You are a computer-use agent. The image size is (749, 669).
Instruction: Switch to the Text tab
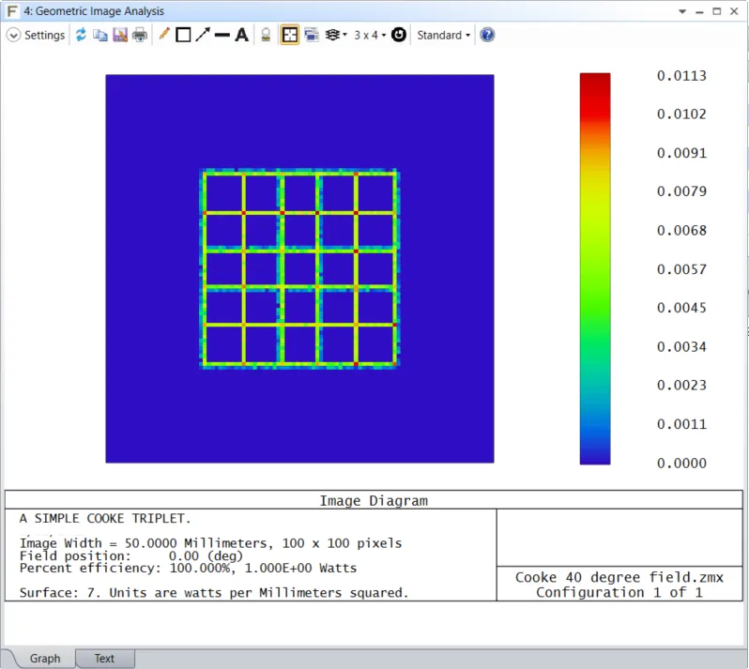[104, 659]
